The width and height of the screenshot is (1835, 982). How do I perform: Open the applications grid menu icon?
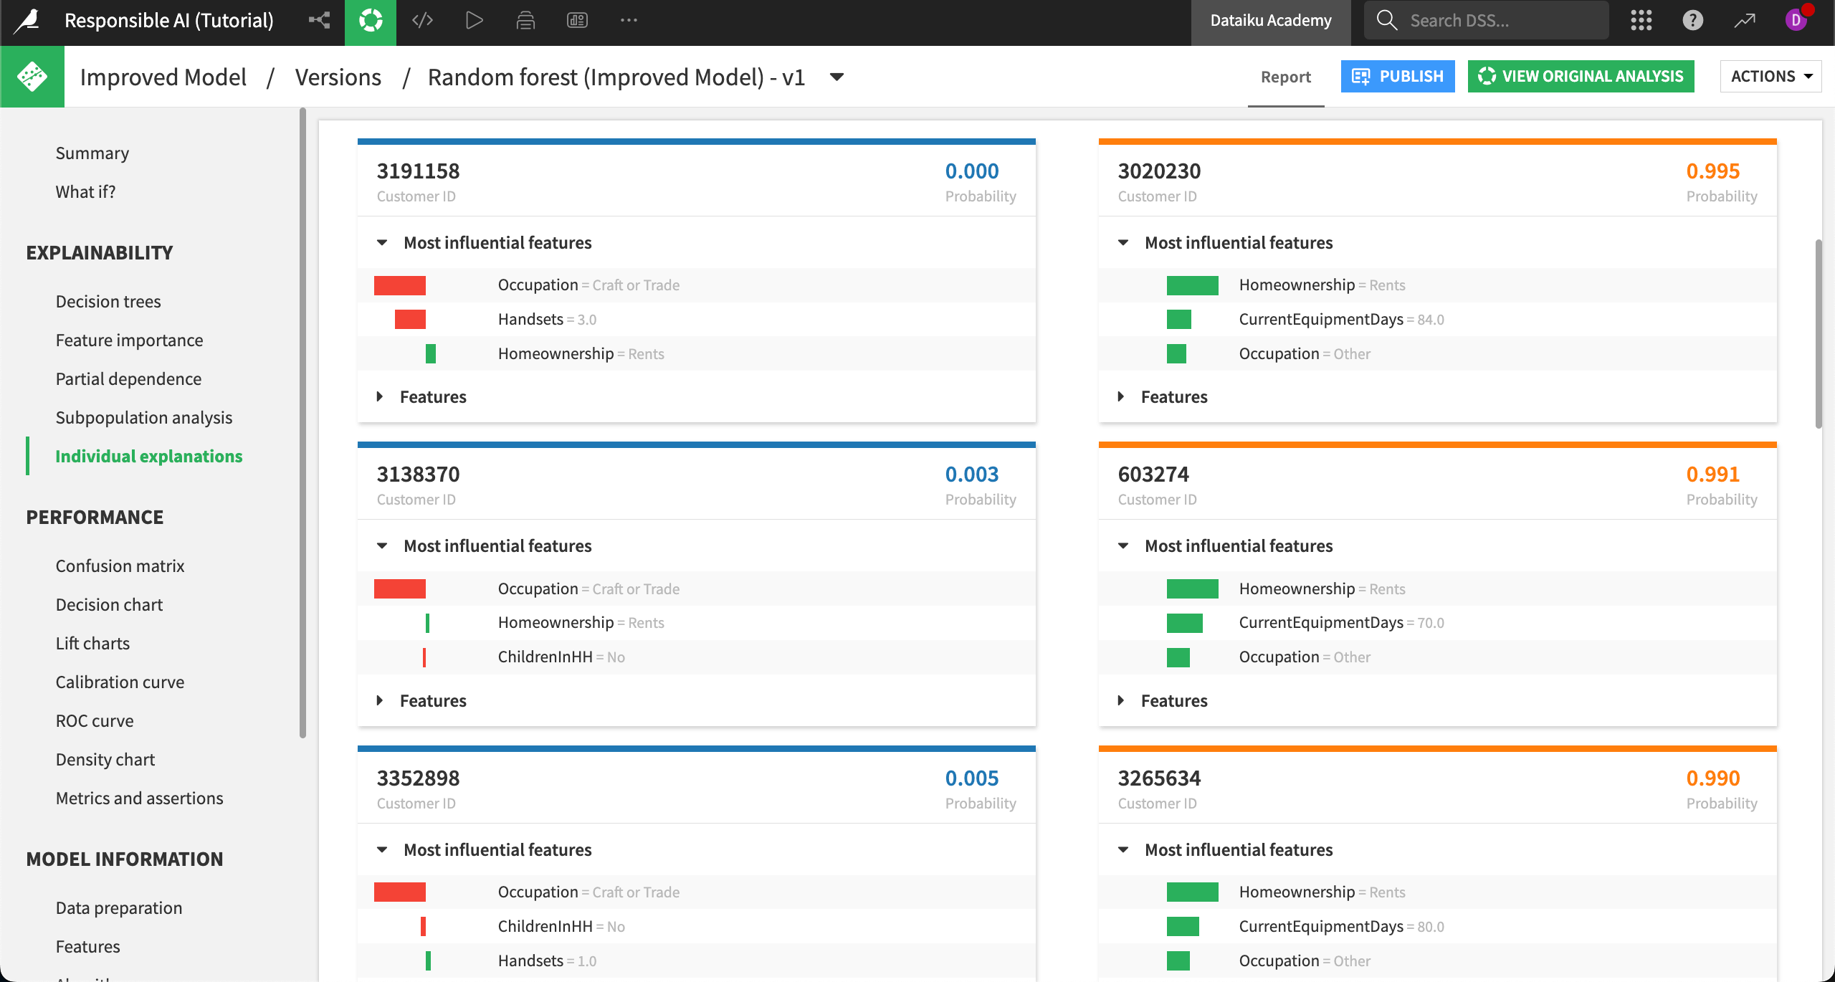point(1641,20)
